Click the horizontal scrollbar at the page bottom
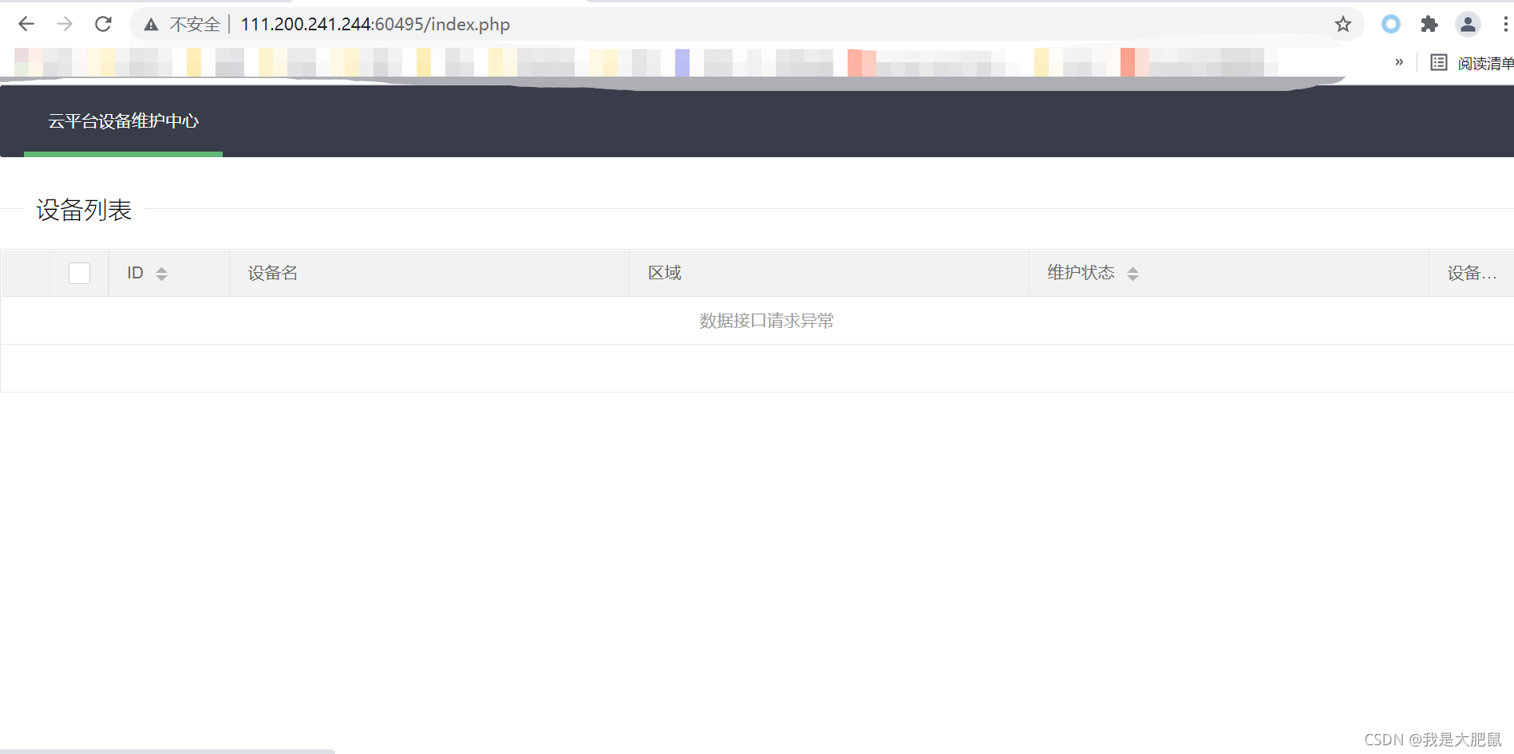Image resolution: width=1514 pixels, height=754 pixels. [168, 751]
